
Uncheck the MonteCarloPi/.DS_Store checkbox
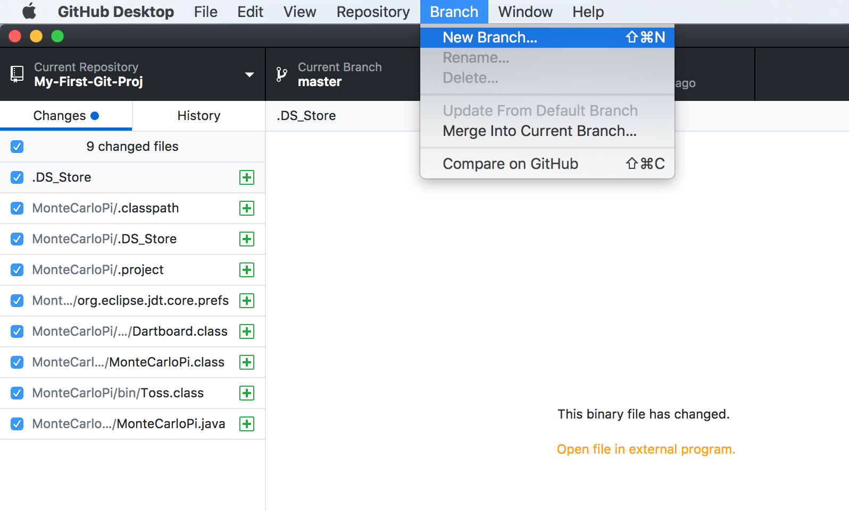click(x=17, y=239)
